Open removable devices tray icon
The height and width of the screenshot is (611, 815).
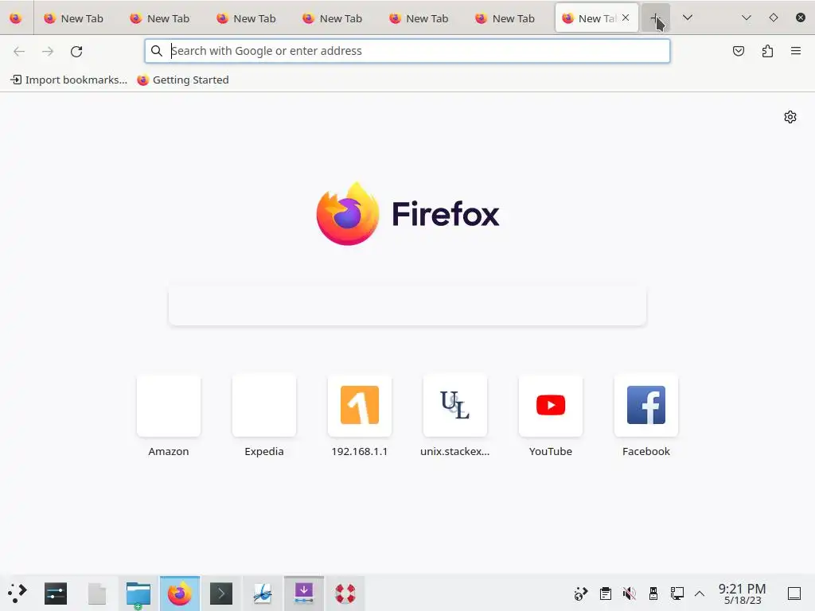[653, 593]
